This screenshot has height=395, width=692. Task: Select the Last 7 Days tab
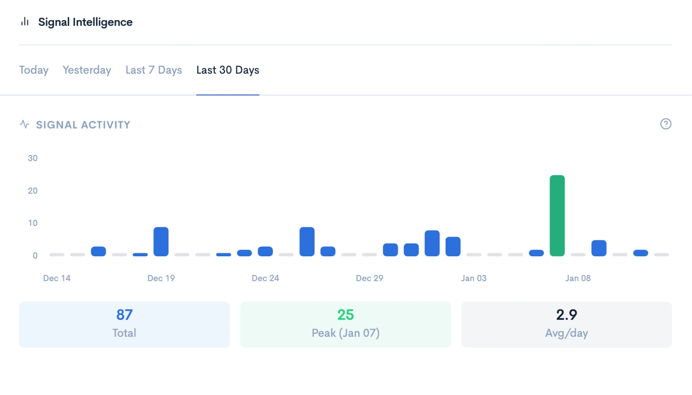click(x=154, y=70)
